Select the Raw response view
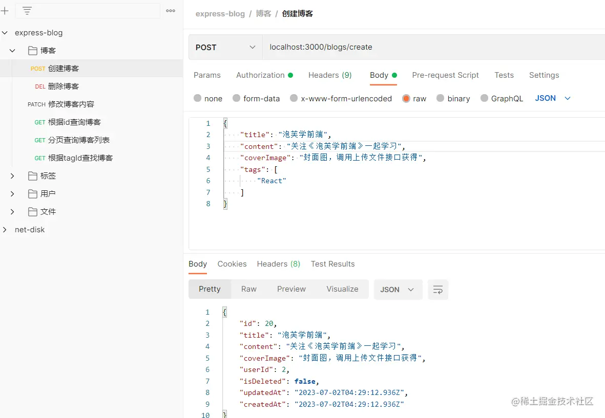Screen dimensions: 605x418 click(249, 289)
